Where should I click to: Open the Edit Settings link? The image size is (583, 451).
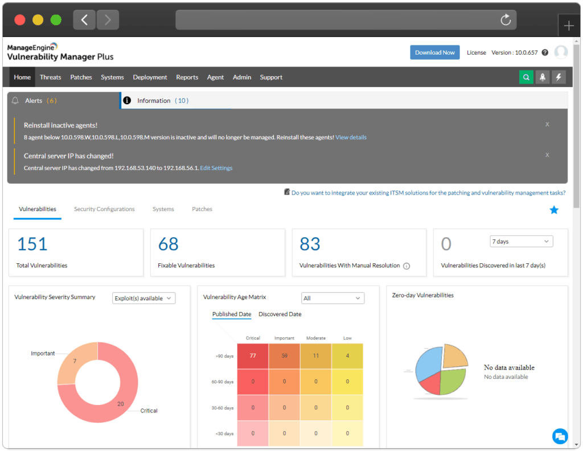216,168
